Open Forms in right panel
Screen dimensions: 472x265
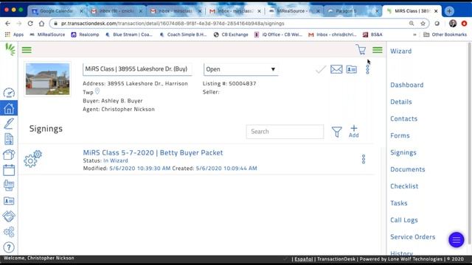pyautogui.click(x=400, y=135)
